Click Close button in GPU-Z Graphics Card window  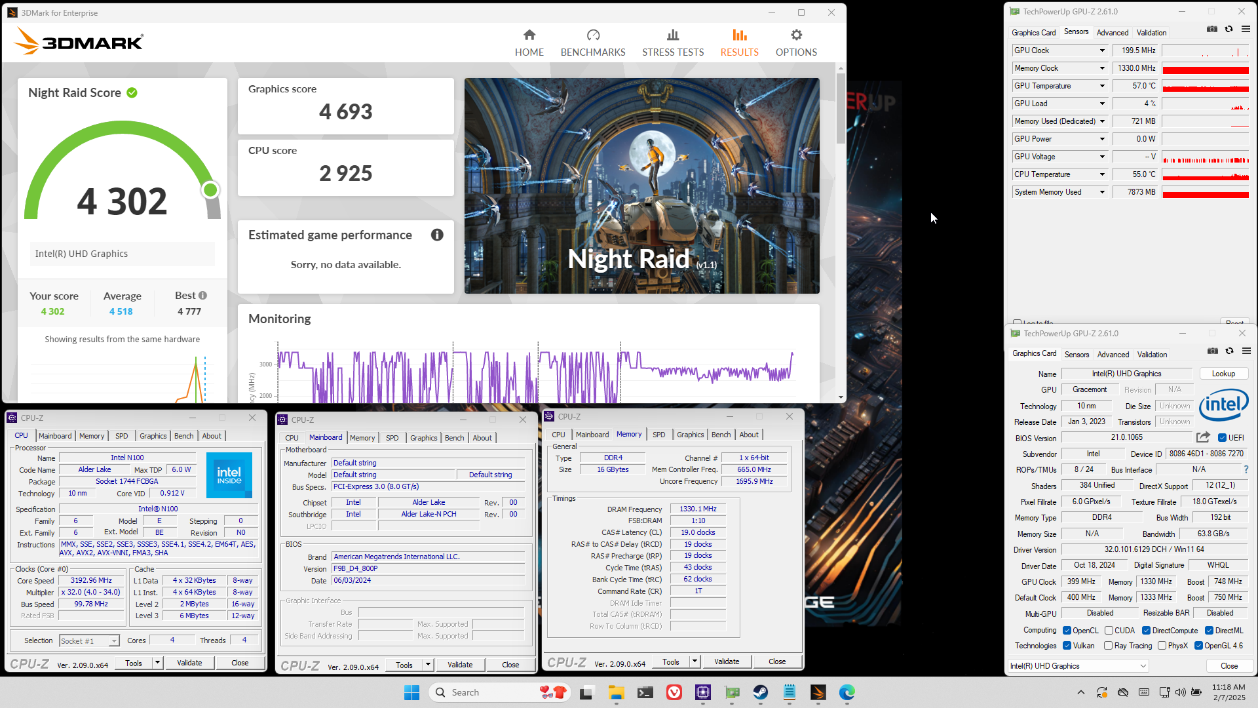click(x=1229, y=666)
